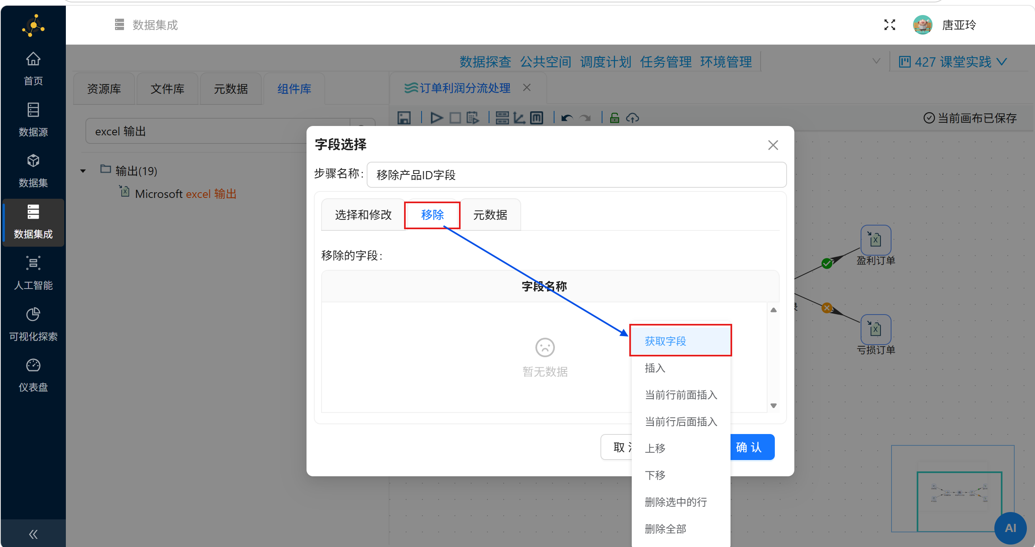Click the table scrollbar down arrow
The height and width of the screenshot is (547, 1035).
773,406
